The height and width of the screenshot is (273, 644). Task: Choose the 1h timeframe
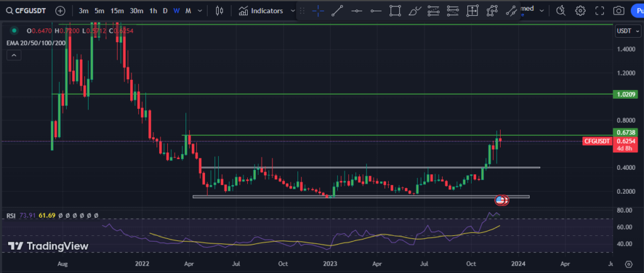coord(153,11)
